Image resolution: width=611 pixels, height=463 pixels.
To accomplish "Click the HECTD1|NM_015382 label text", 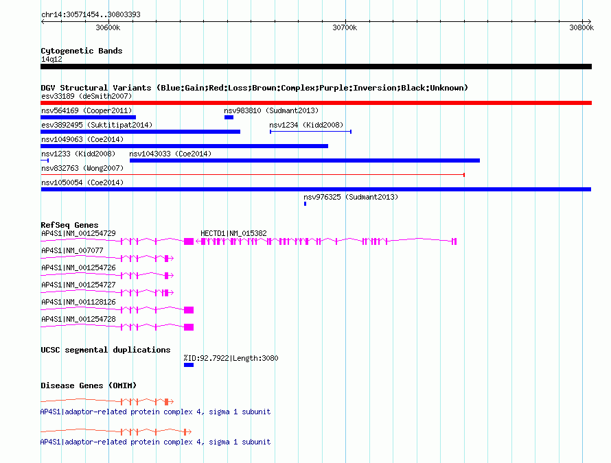I will [233, 233].
